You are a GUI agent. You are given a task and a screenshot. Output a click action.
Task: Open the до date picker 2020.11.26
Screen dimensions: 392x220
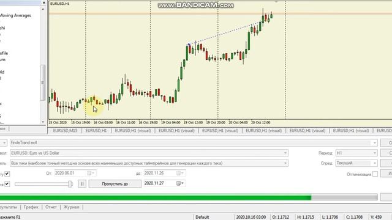180,173
